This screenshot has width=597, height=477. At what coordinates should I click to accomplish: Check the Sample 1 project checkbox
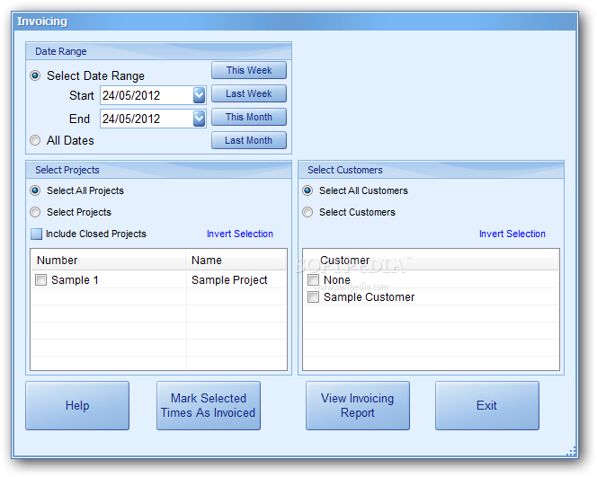pyautogui.click(x=40, y=280)
